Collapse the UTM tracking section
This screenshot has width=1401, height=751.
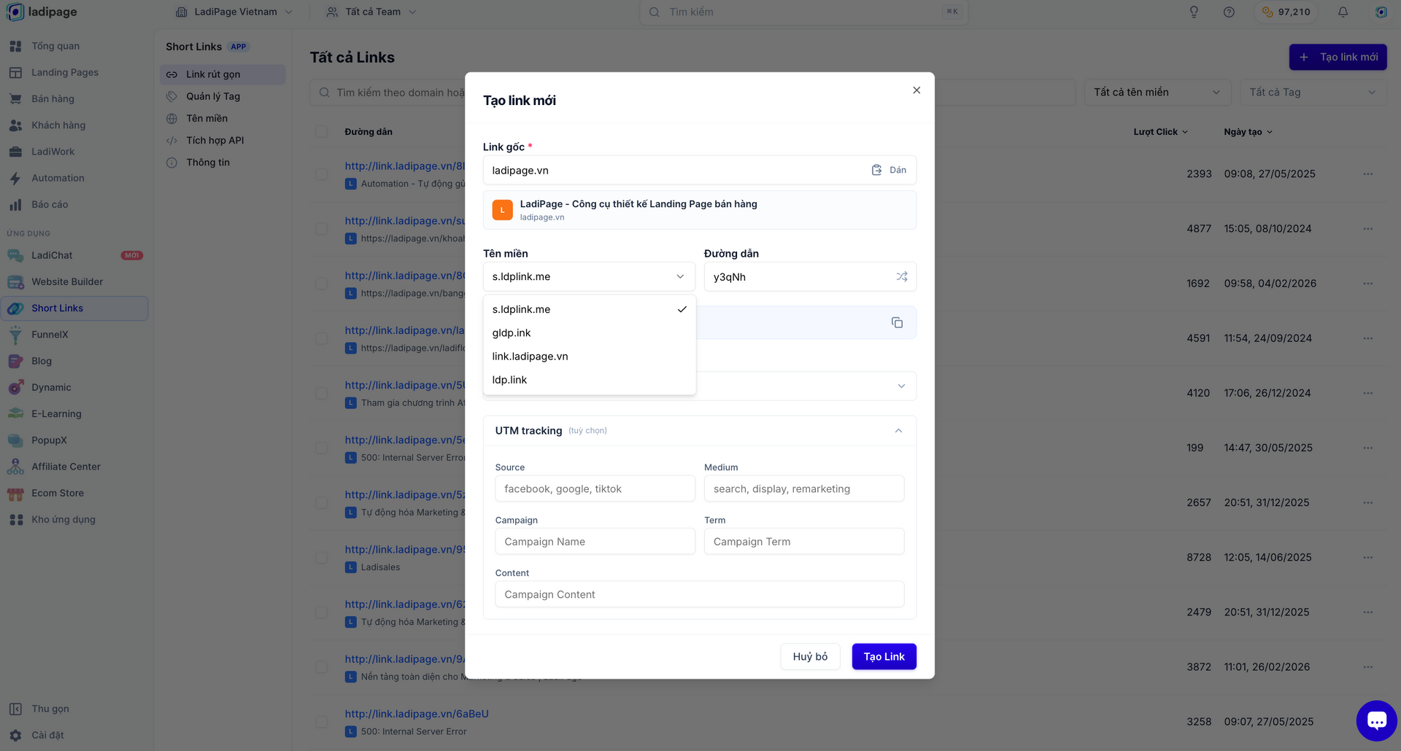898,431
